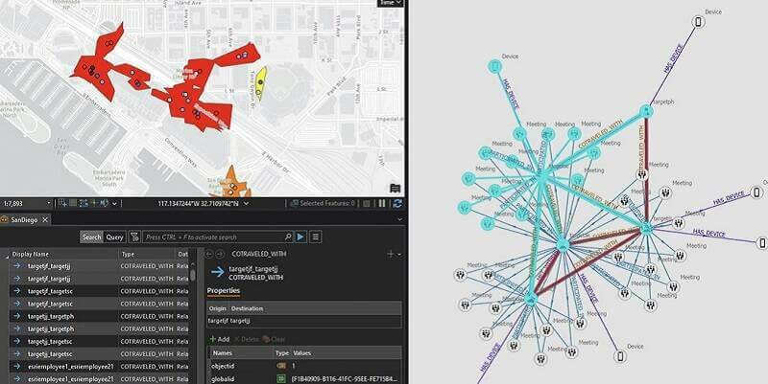Open the map scale 1:7,893 dropdown
Image resolution: width=768 pixels, height=384 pixels.
49,203
